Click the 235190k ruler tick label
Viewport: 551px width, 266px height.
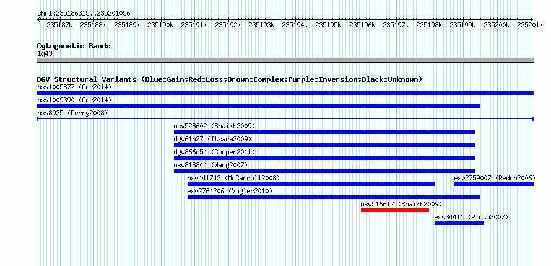pyautogui.click(x=160, y=25)
